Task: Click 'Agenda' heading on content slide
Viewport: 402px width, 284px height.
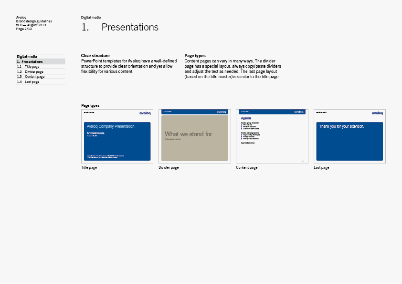Action: (x=246, y=118)
